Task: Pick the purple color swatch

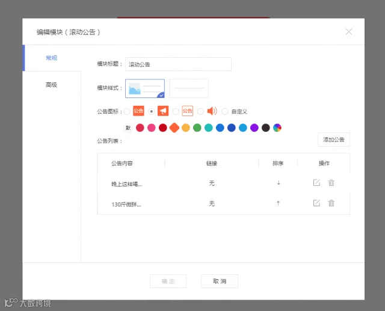Action: coord(254,128)
